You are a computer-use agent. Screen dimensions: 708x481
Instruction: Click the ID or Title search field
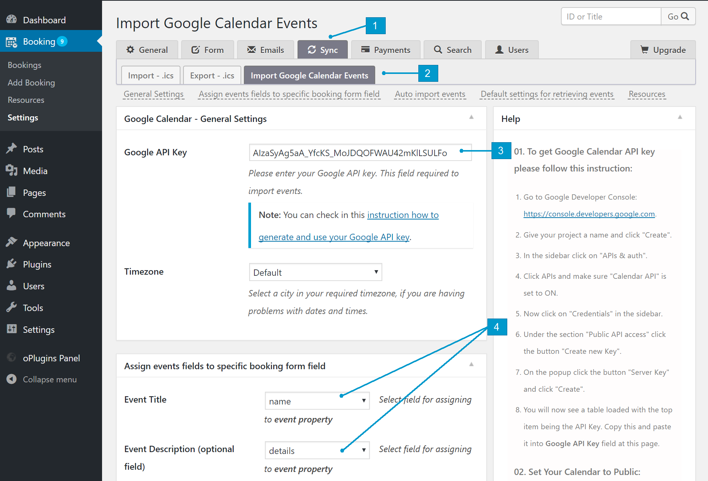(611, 17)
